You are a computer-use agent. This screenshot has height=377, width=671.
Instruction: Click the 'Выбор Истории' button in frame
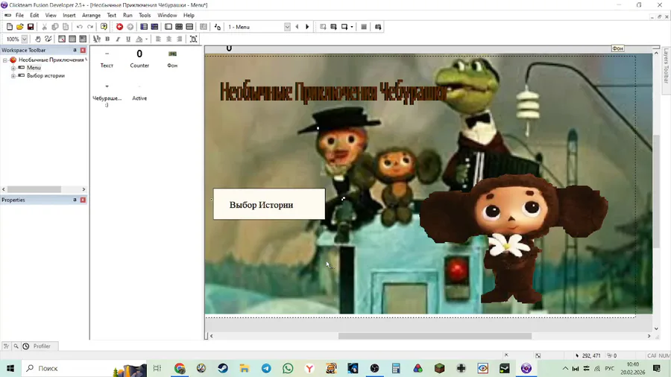[x=269, y=205]
